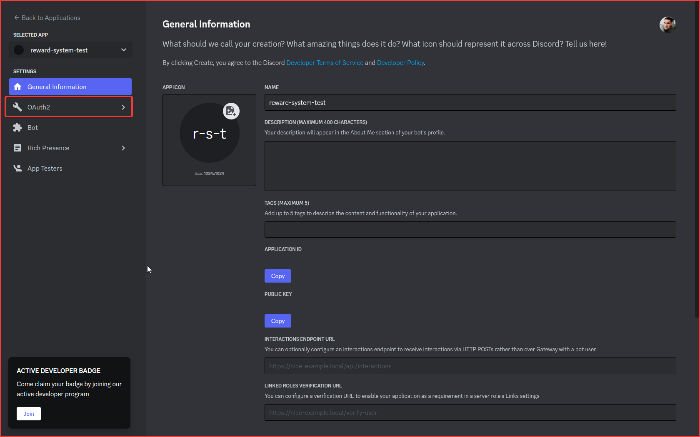The height and width of the screenshot is (437, 700).
Task: Click the puzzle piece Bot icon
Action: pos(17,127)
